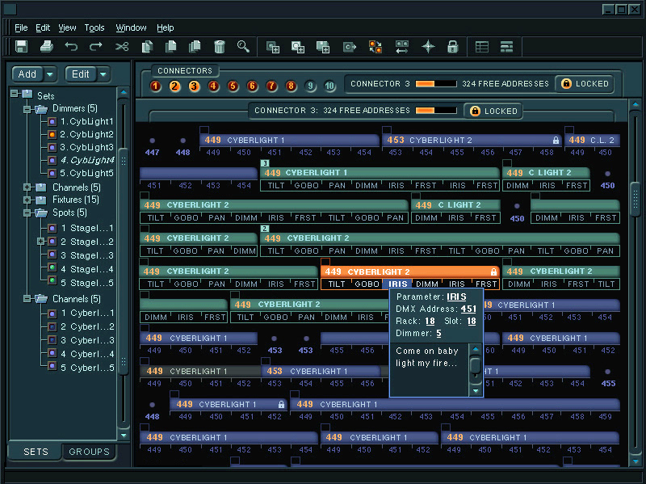Click the camera with arrow icon

(350, 47)
